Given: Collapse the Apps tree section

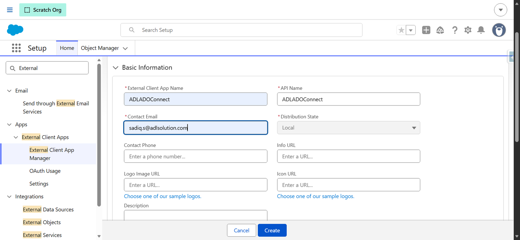Looking at the screenshot, I should click(9, 125).
